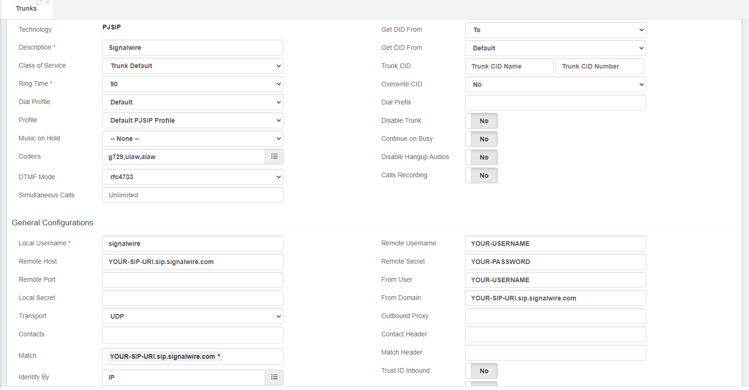This screenshot has height=390, width=749.
Task: Click the Local Username field
Action: (x=193, y=244)
